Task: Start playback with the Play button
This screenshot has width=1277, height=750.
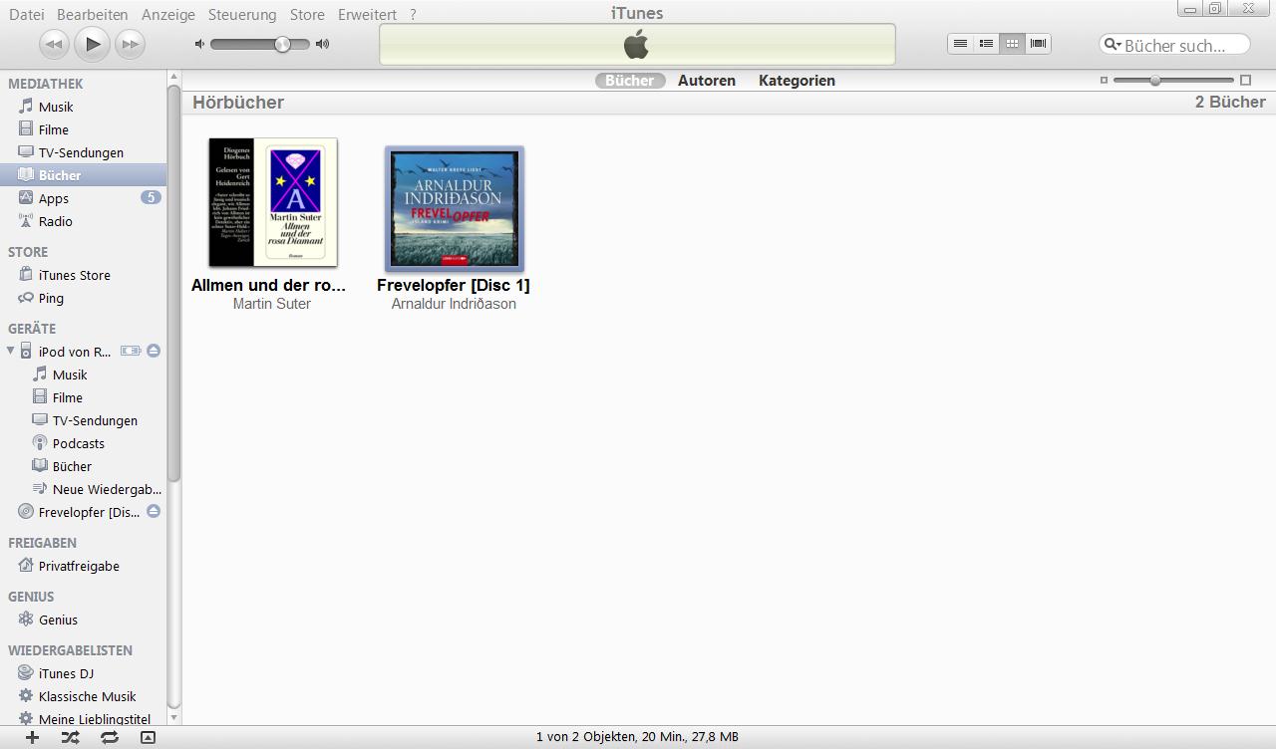Action: point(93,44)
